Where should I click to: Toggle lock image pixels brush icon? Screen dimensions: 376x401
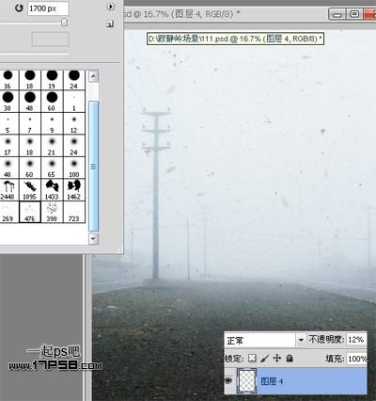pyautogui.click(x=264, y=358)
